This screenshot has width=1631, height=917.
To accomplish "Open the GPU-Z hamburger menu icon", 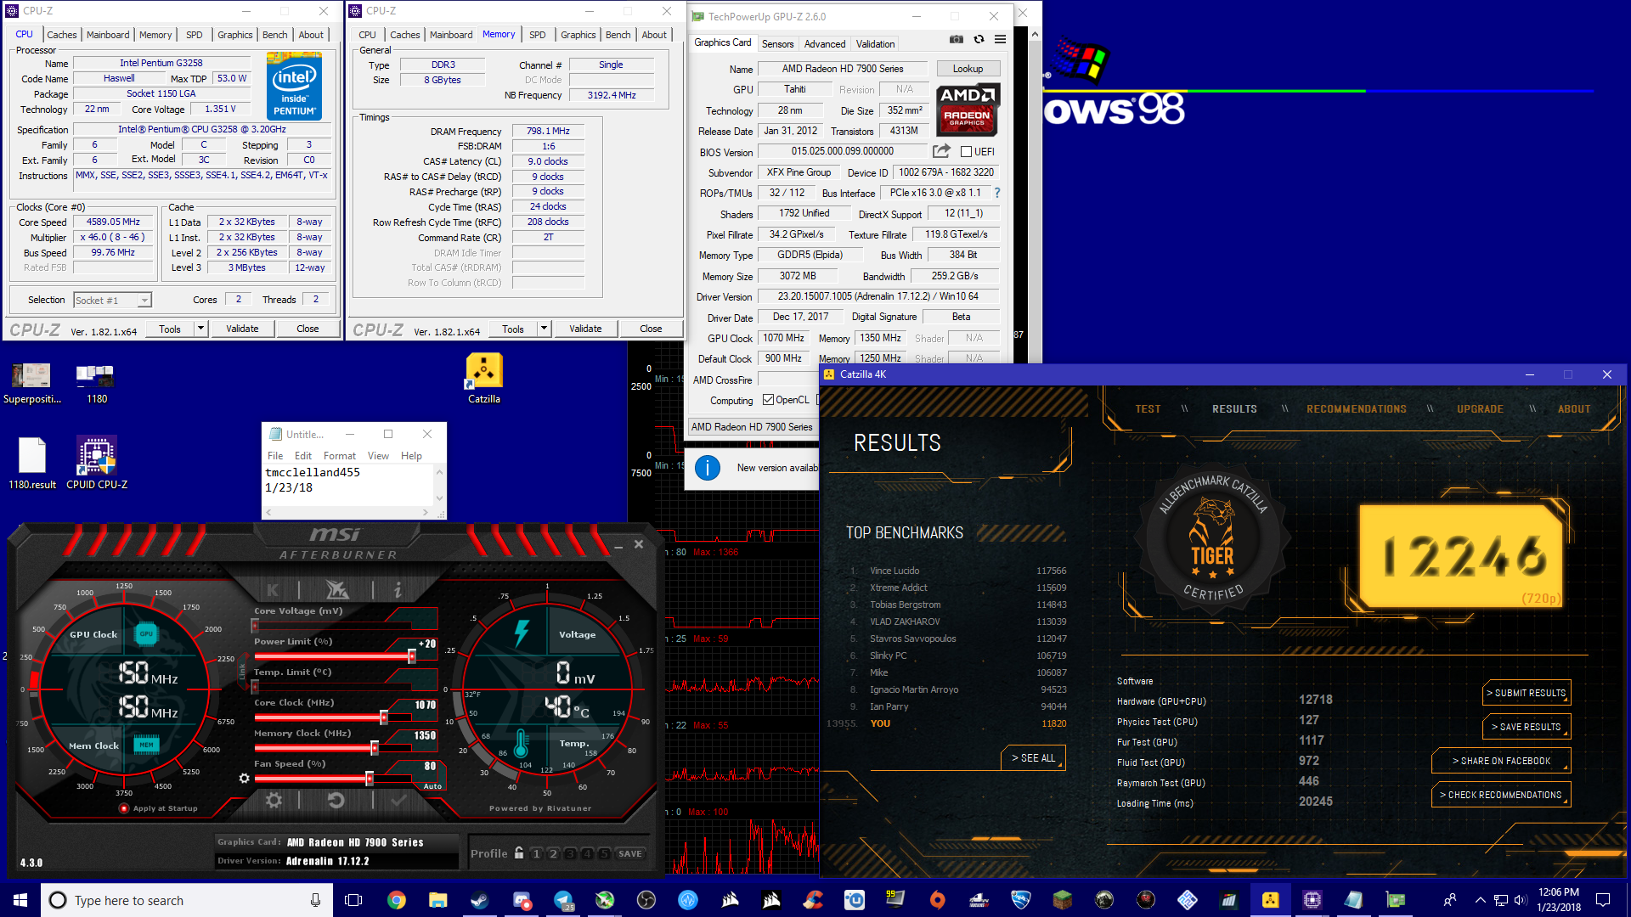I will click(1001, 39).
